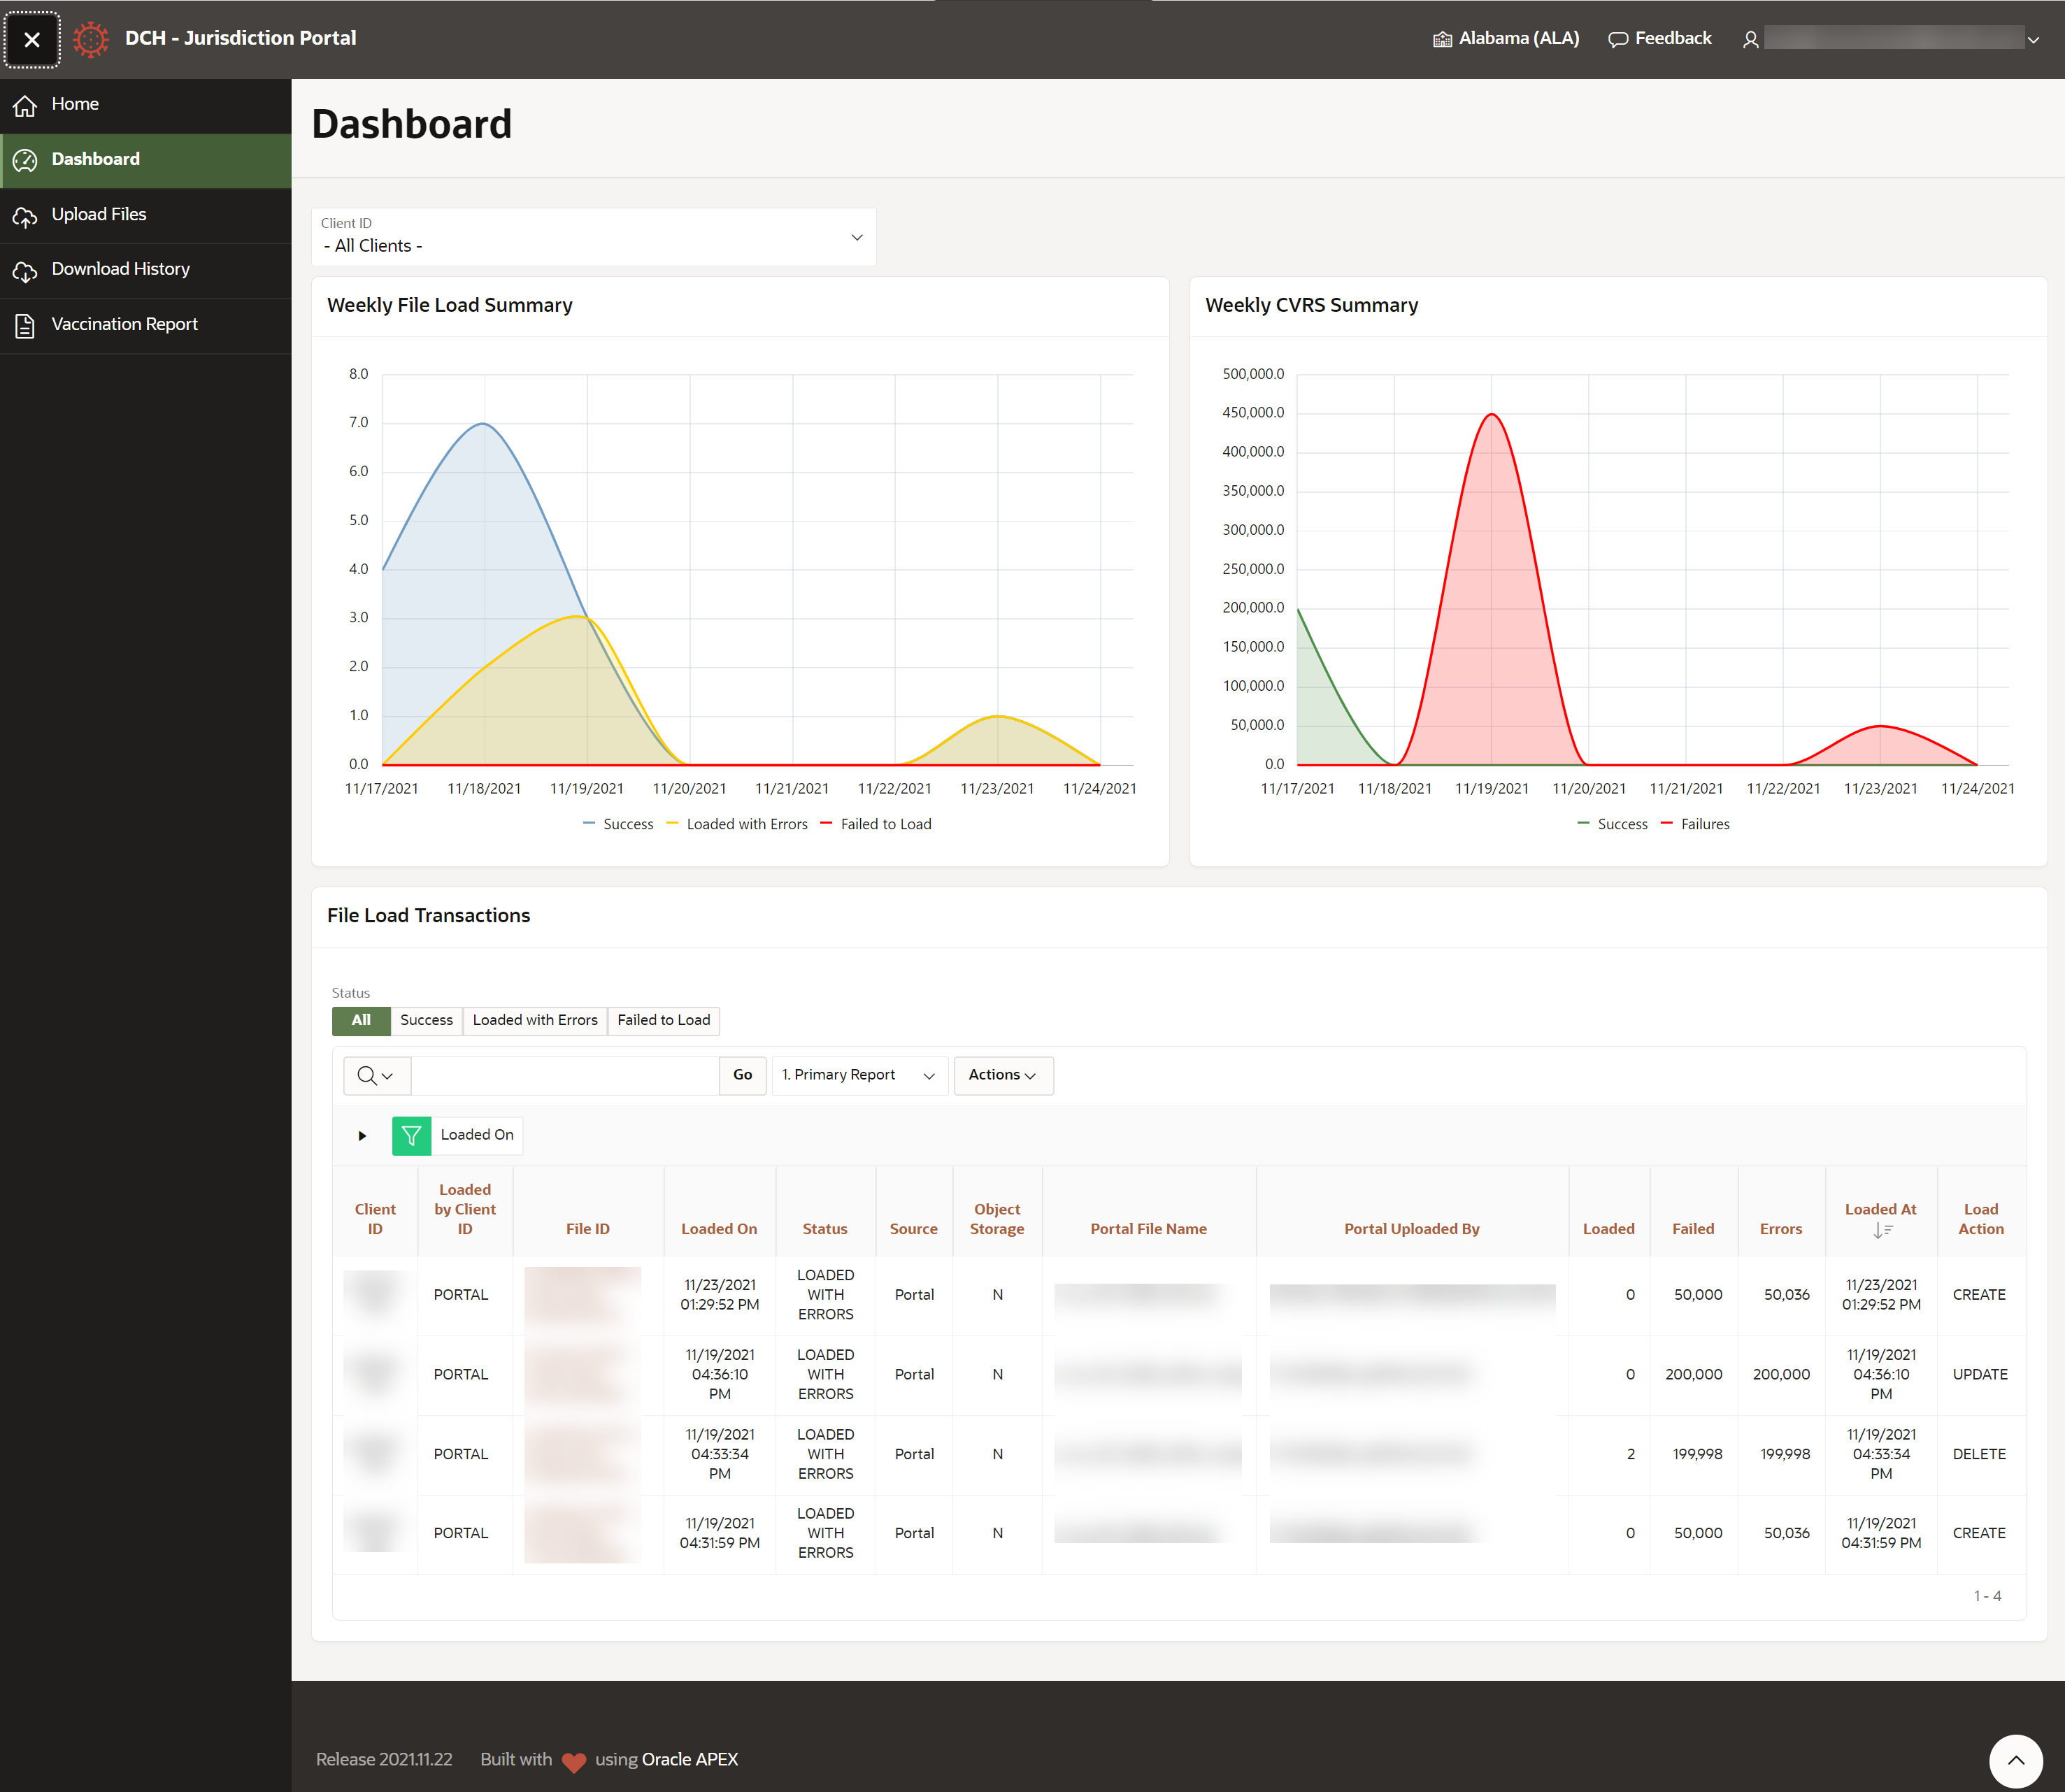The width and height of the screenshot is (2065, 1792).
Task: Click the user profile icon in header
Action: point(1750,40)
